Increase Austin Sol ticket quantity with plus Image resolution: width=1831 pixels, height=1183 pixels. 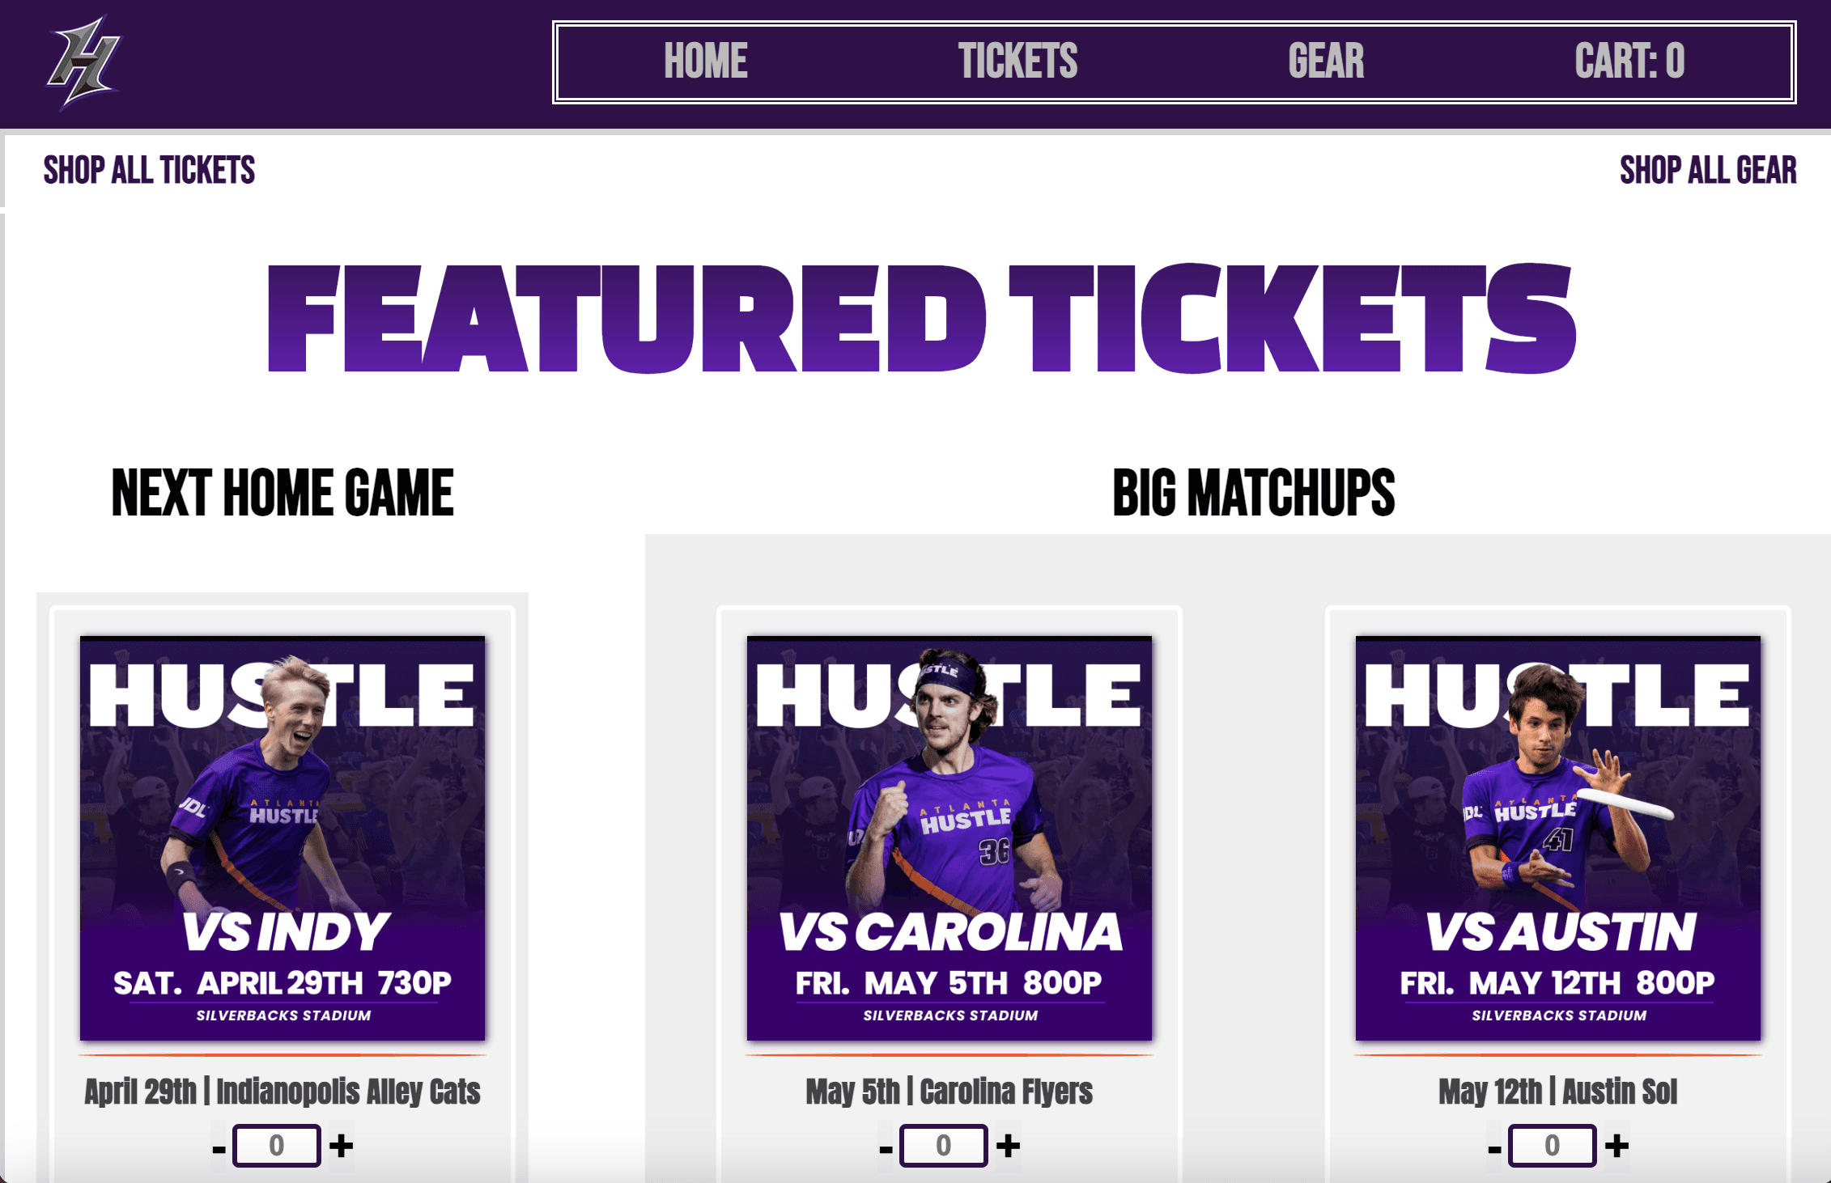point(1617,1146)
